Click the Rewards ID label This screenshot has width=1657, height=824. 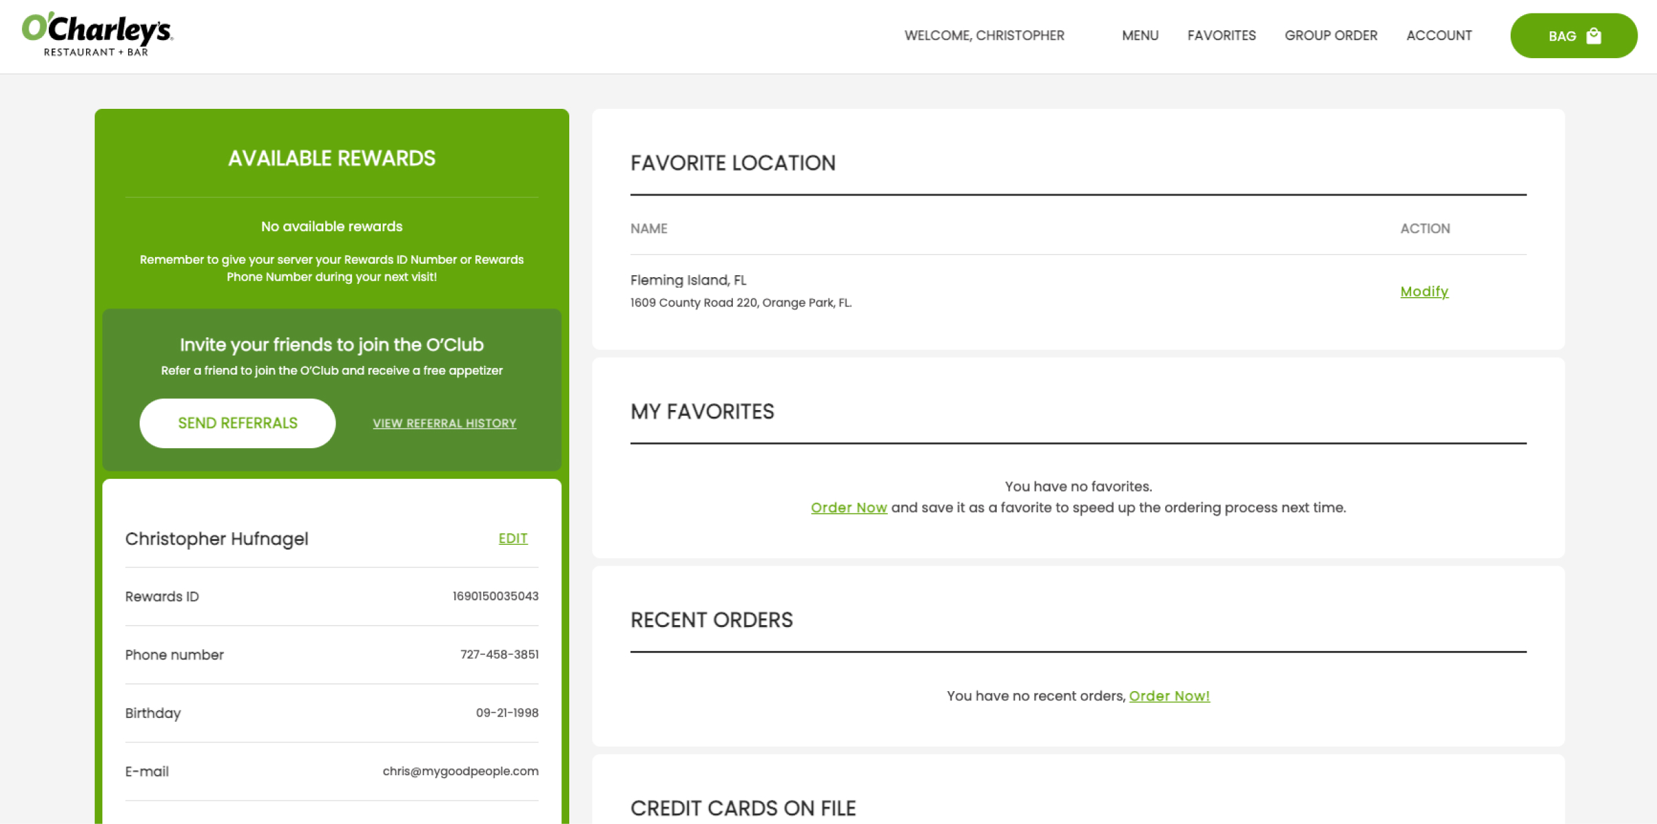tap(162, 596)
